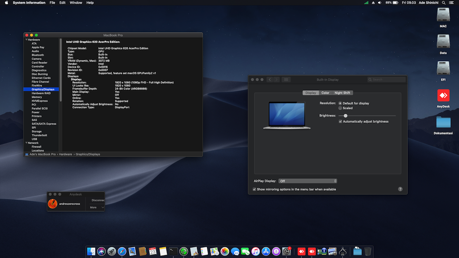Image resolution: width=459 pixels, height=258 pixels.
Task: Click Ade's MacBook Pro in path bar
Action: pos(43,154)
